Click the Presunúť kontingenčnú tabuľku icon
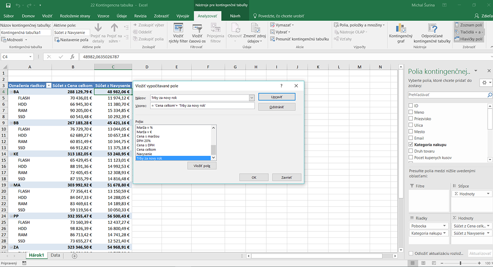The height and width of the screenshot is (267, 493). (272, 39)
